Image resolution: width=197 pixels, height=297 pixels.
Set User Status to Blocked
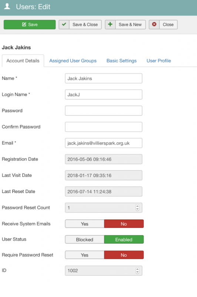click(x=85, y=239)
